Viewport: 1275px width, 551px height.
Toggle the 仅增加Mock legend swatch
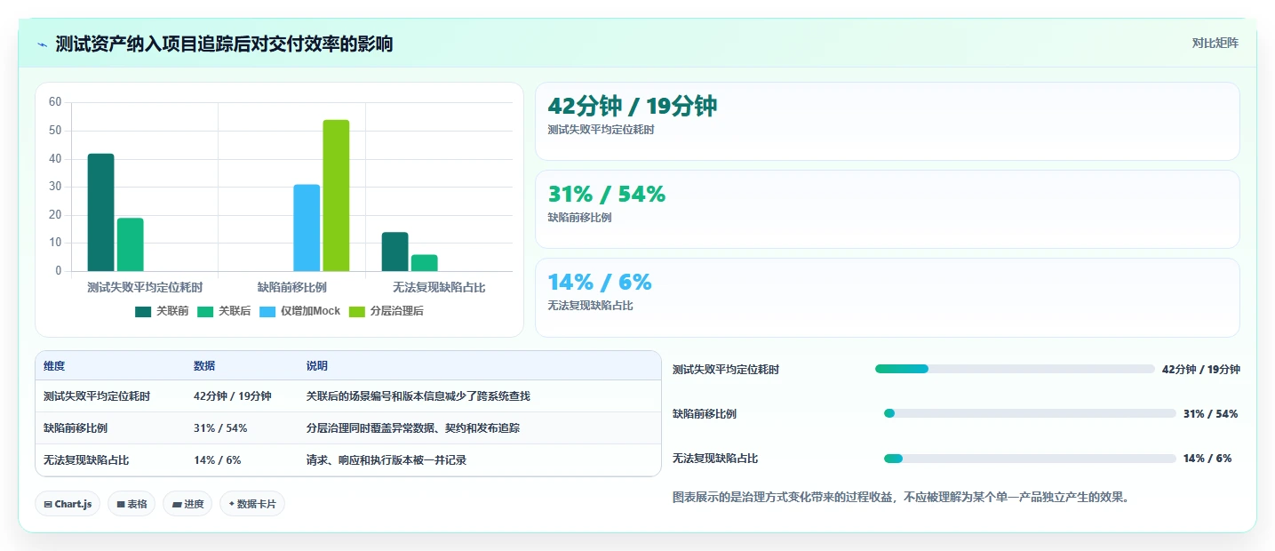tap(267, 311)
